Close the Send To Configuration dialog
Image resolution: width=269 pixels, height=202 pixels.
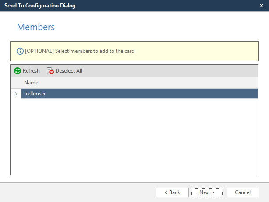(261, 6)
